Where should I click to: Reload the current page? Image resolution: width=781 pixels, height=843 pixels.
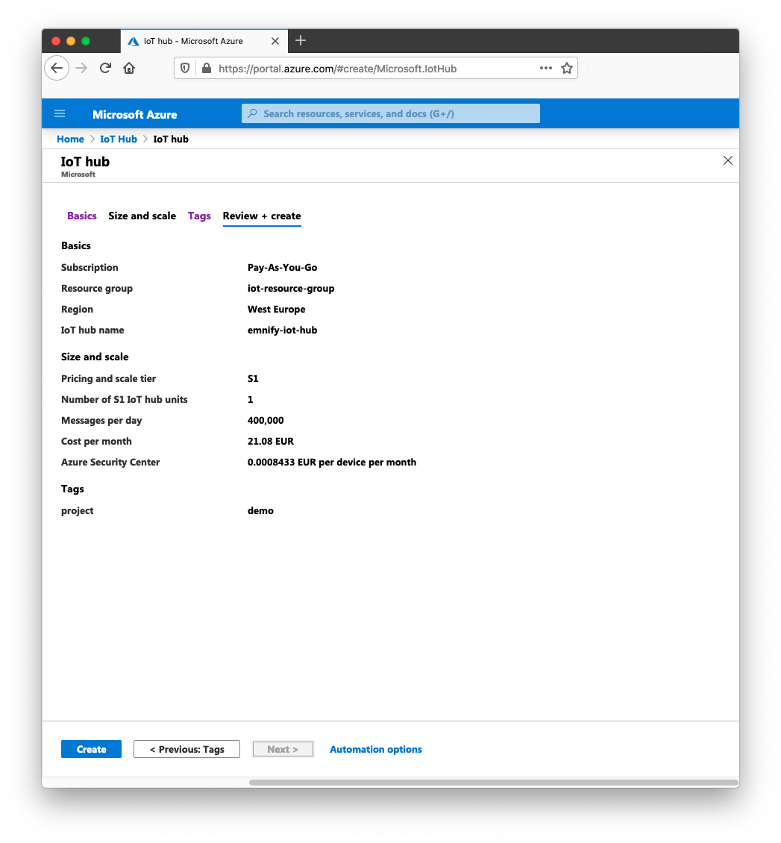(104, 68)
